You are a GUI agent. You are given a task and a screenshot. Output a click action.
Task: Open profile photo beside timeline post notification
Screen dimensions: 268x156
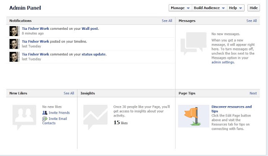point(14,44)
